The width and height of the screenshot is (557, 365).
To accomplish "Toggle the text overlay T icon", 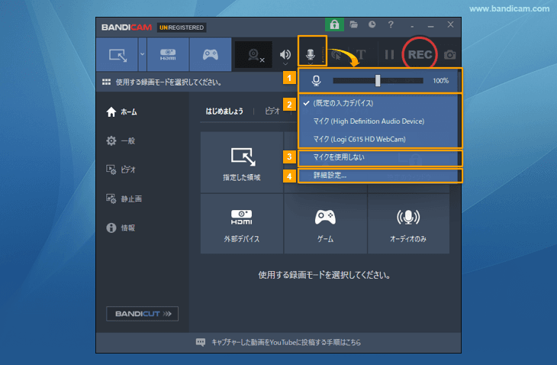I will (x=361, y=55).
